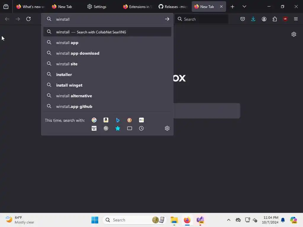Reload the current page

pyautogui.click(x=28, y=19)
